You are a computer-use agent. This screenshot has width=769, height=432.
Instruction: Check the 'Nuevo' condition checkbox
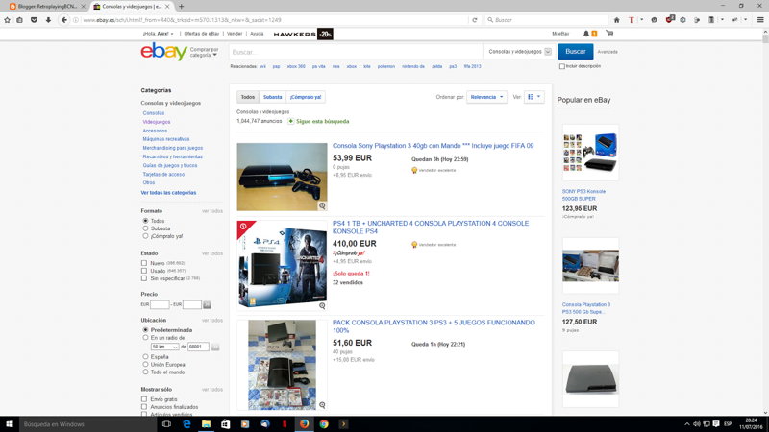144,262
